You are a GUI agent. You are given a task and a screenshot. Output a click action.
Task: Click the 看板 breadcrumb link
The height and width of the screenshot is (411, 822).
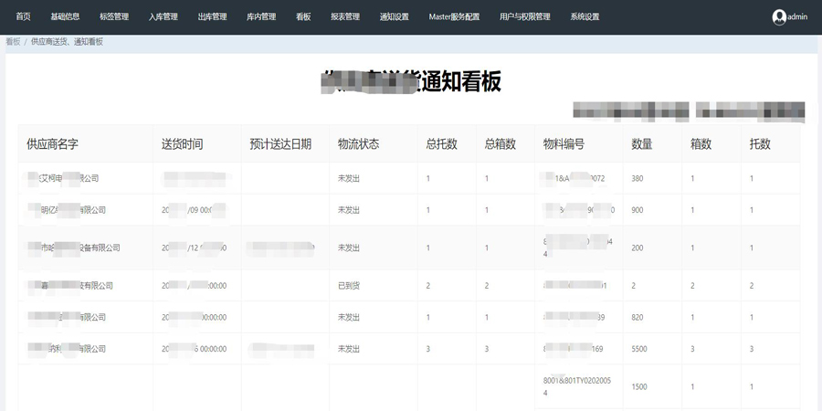[x=13, y=42]
